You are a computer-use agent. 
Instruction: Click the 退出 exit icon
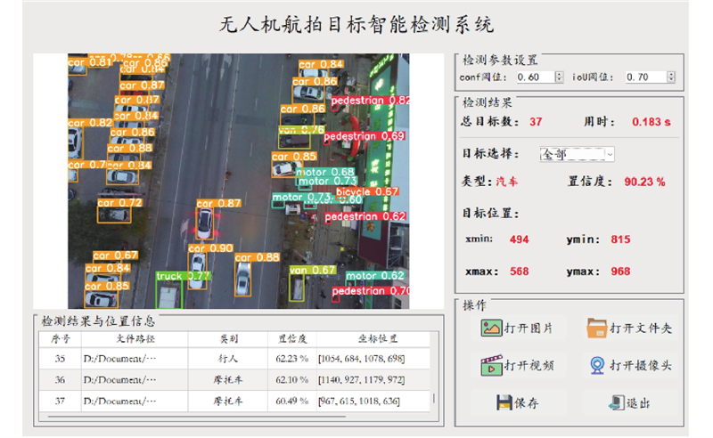[616, 402]
